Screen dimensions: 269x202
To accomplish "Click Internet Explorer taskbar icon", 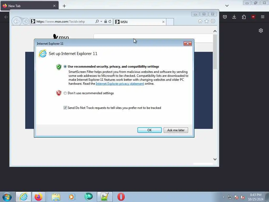I will tap(23, 197).
